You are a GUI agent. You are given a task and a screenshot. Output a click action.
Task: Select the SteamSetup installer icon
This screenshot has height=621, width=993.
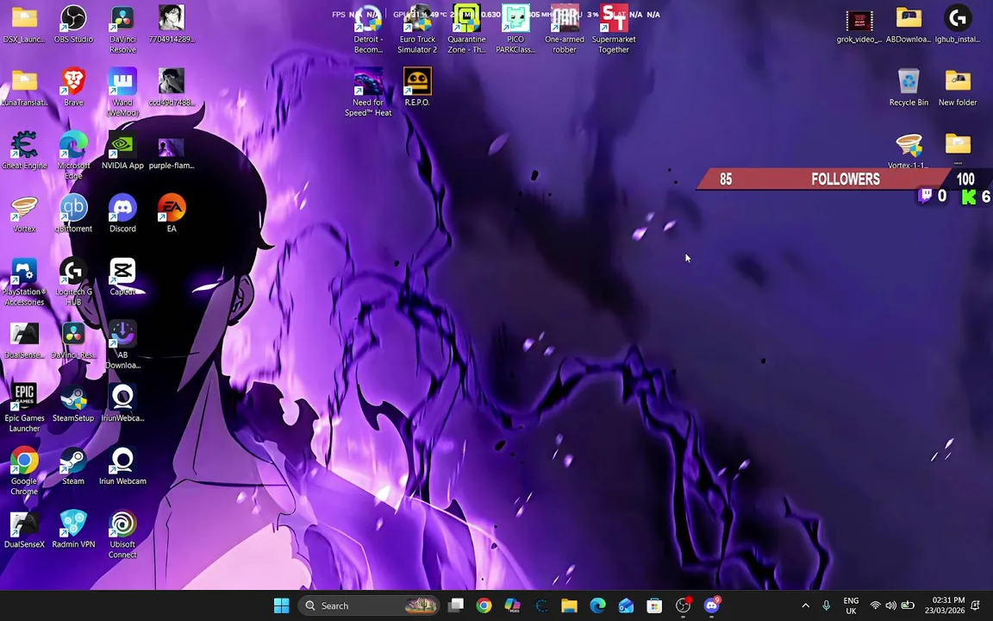(x=73, y=404)
